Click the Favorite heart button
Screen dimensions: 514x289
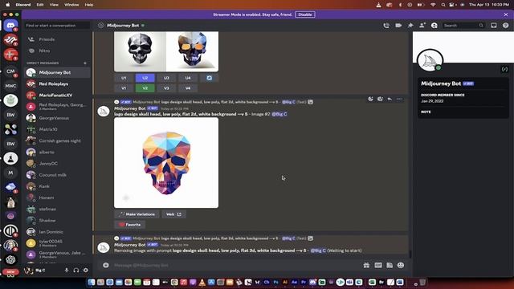click(130, 225)
